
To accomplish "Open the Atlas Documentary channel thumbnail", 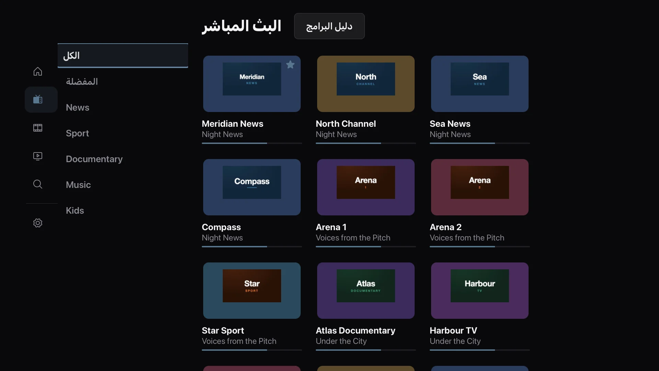I will pyautogui.click(x=366, y=291).
